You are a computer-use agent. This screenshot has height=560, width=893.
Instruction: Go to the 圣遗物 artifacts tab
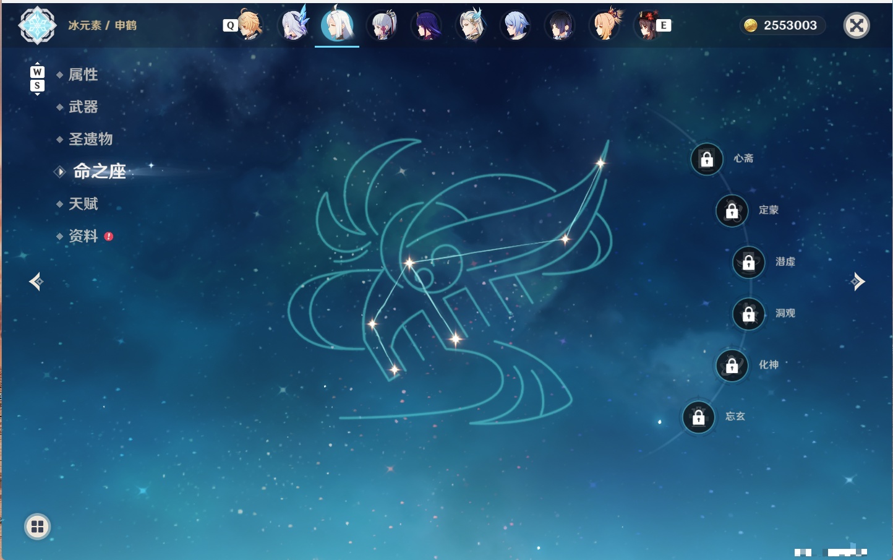pos(90,139)
